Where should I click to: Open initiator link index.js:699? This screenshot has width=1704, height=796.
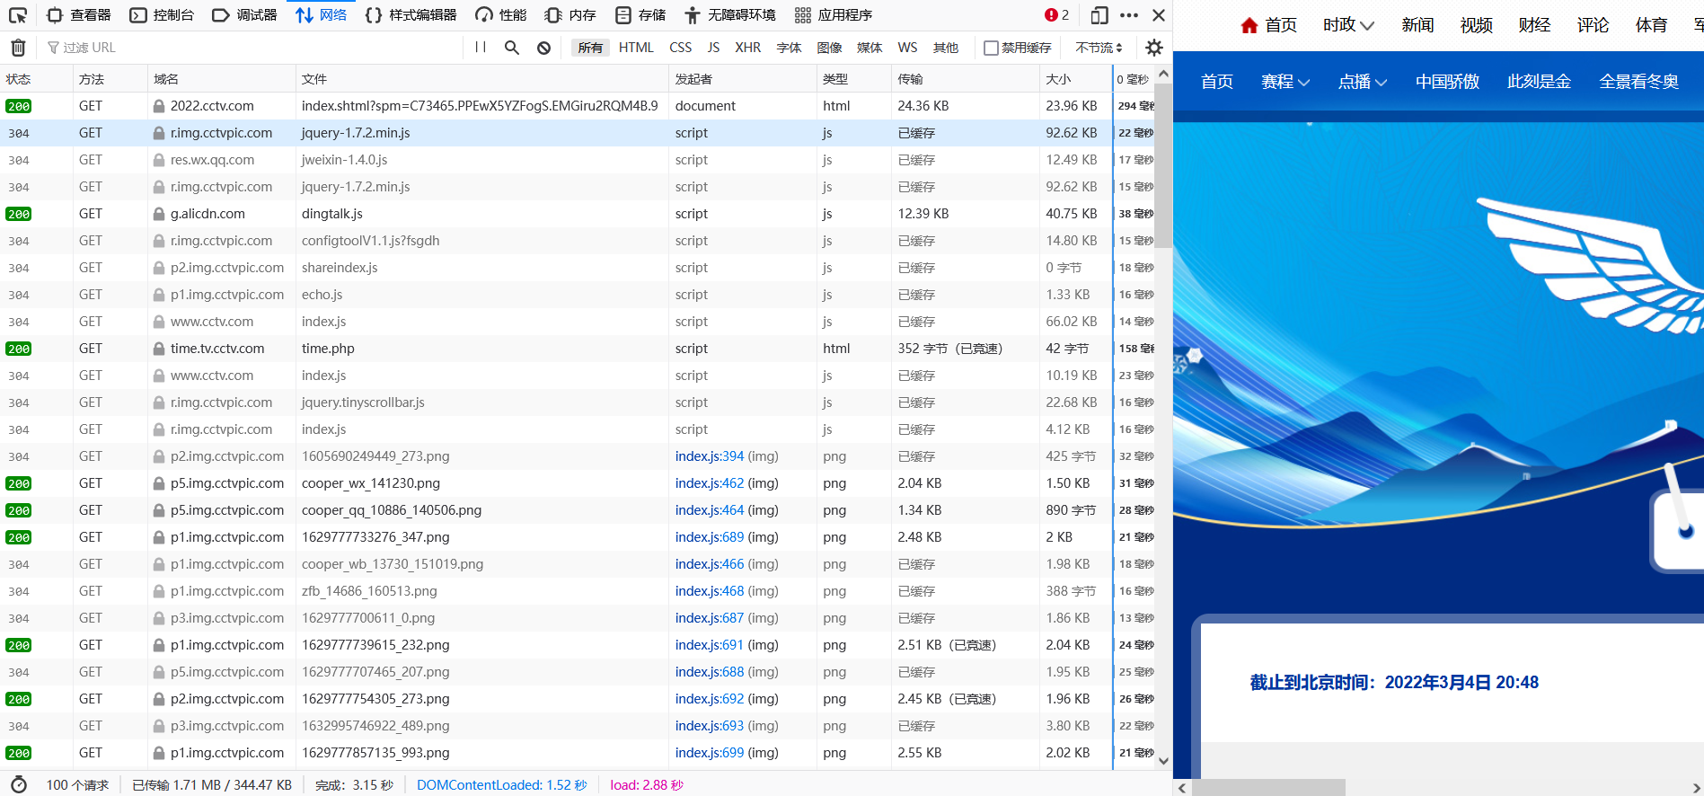(x=710, y=753)
